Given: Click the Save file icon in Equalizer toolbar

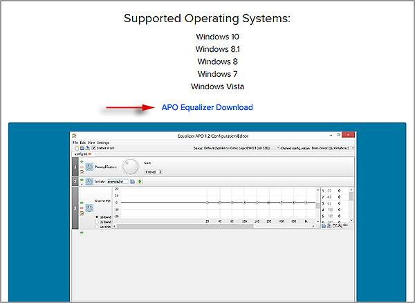Looking at the screenshot, I should click(x=87, y=148).
